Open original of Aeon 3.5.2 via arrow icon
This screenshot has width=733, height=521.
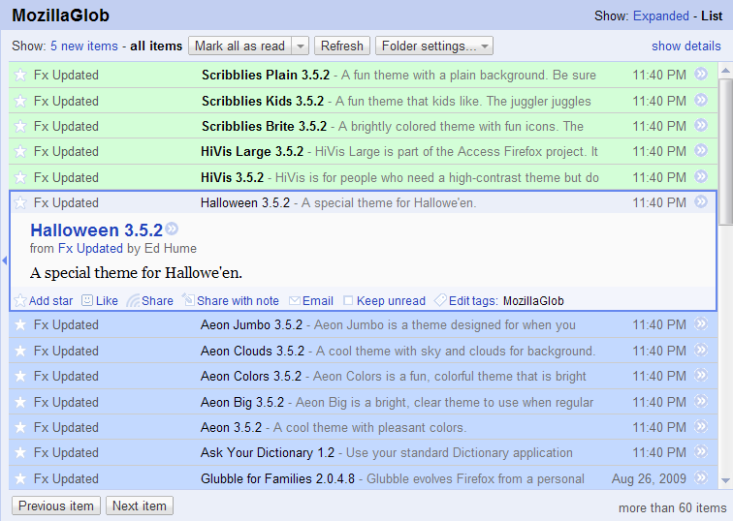(701, 427)
